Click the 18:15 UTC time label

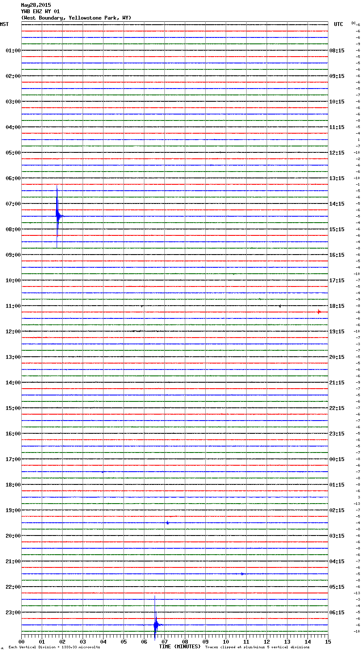337,306
